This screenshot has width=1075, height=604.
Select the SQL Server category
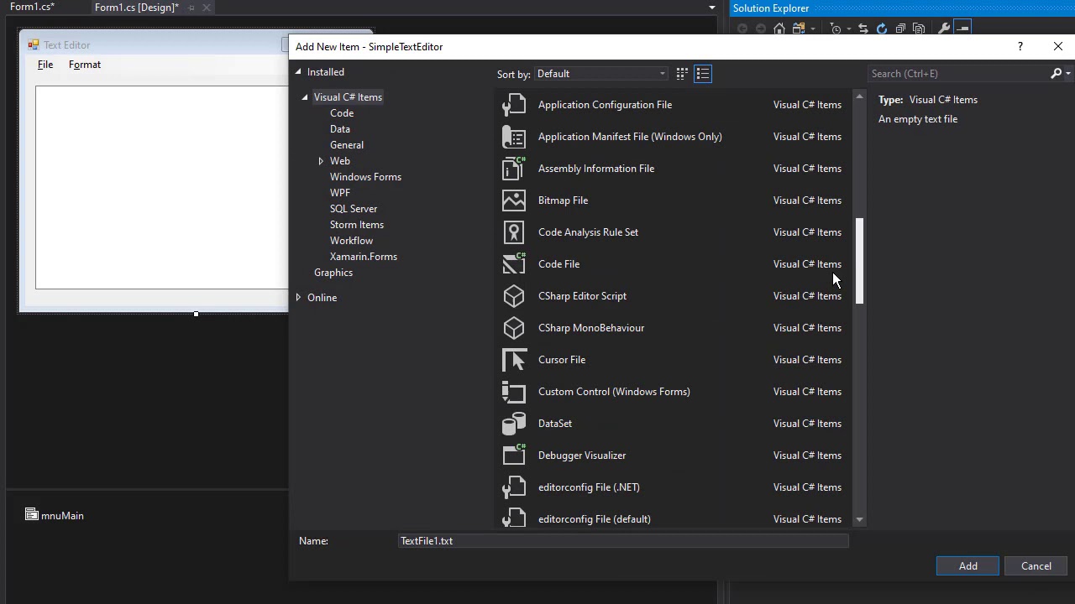pos(354,209)
